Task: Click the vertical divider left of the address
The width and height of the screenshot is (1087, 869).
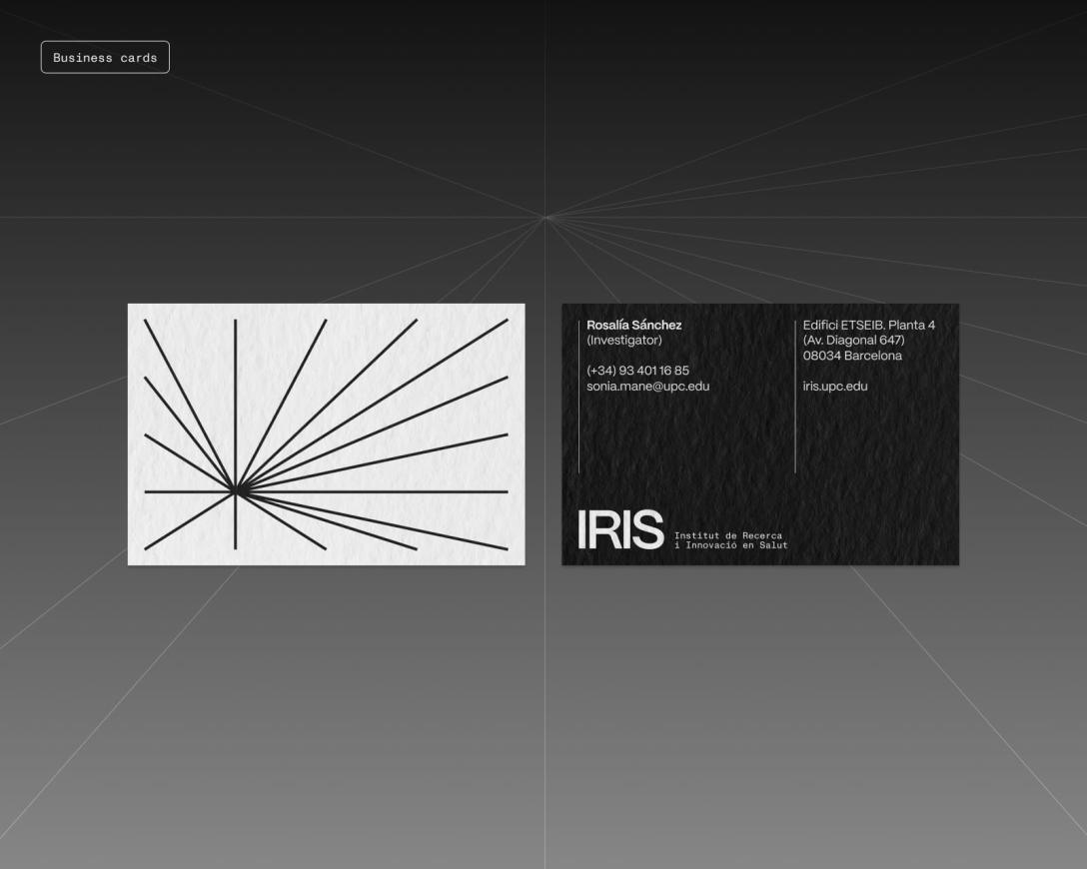Action: pyautogui.click(x=795, y=397)
